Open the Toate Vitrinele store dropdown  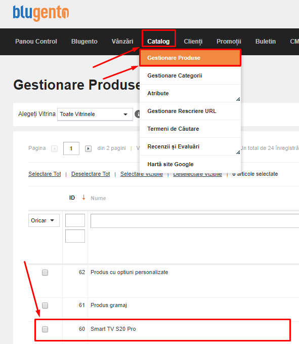click(95, 114)
